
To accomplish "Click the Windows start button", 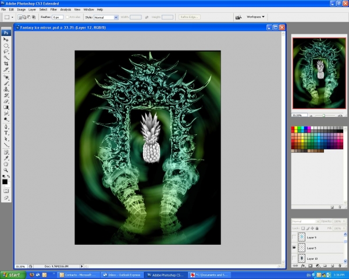I will (x=13, y=275).
